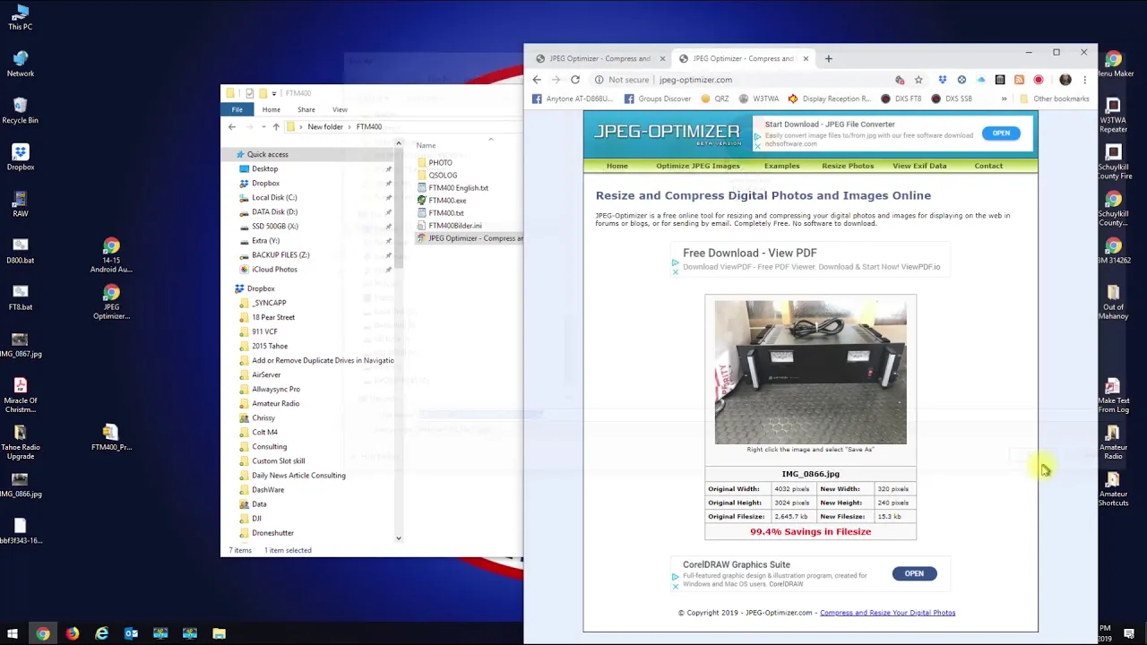Open Local Disk (C:) in navigation pane

point(274,197)
